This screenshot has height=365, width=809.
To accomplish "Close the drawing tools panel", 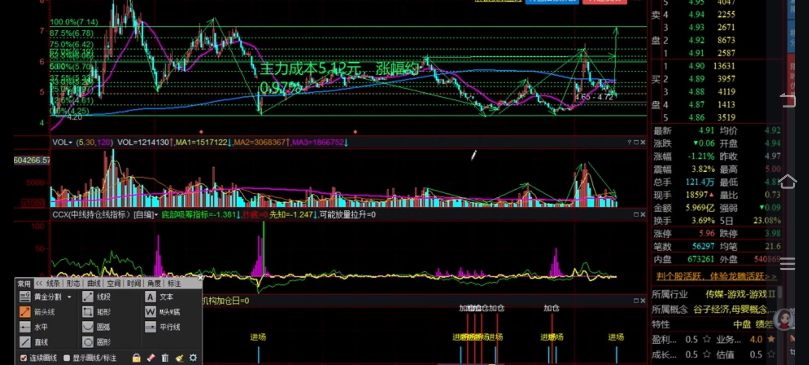I will (x=200, y=277).
